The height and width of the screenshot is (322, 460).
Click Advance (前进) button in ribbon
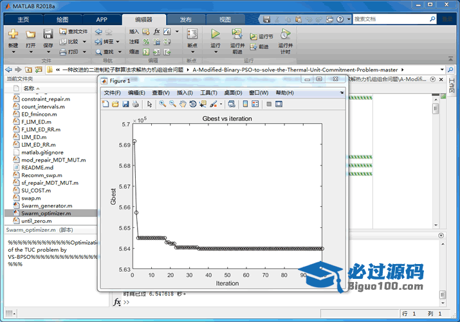tap(260, 46)
